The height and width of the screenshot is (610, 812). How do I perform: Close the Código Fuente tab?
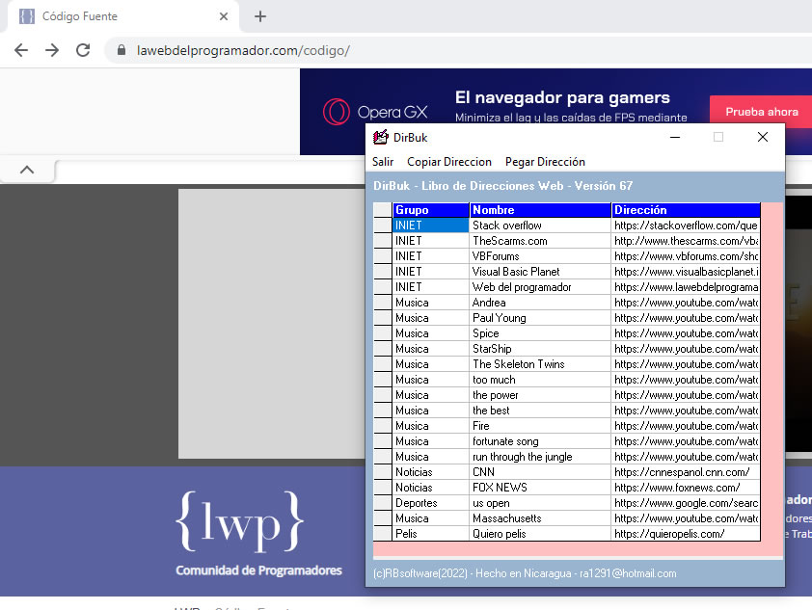click(224, 16)
